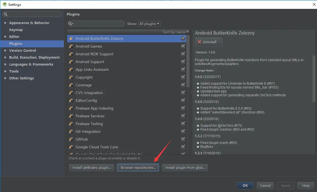This screenshot has height=192, width=317.
Task: Select the Firebase Testing plugin row
Action: pyautogui.click(x=127, y=124)
